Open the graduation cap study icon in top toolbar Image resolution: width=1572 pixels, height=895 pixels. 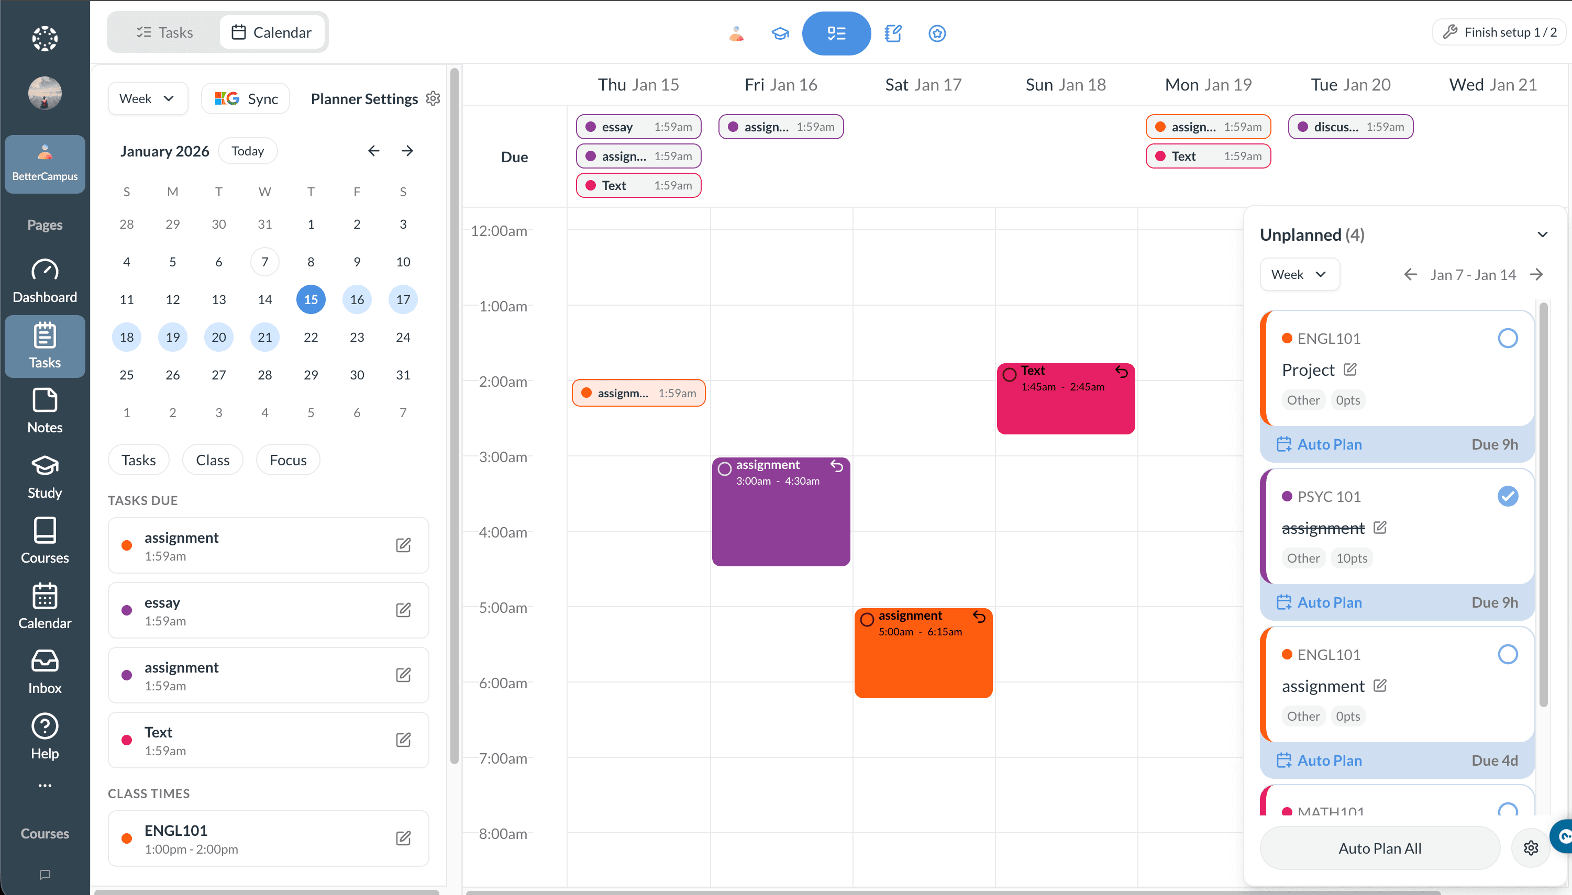pyautogui.click(x=780, y=33)
